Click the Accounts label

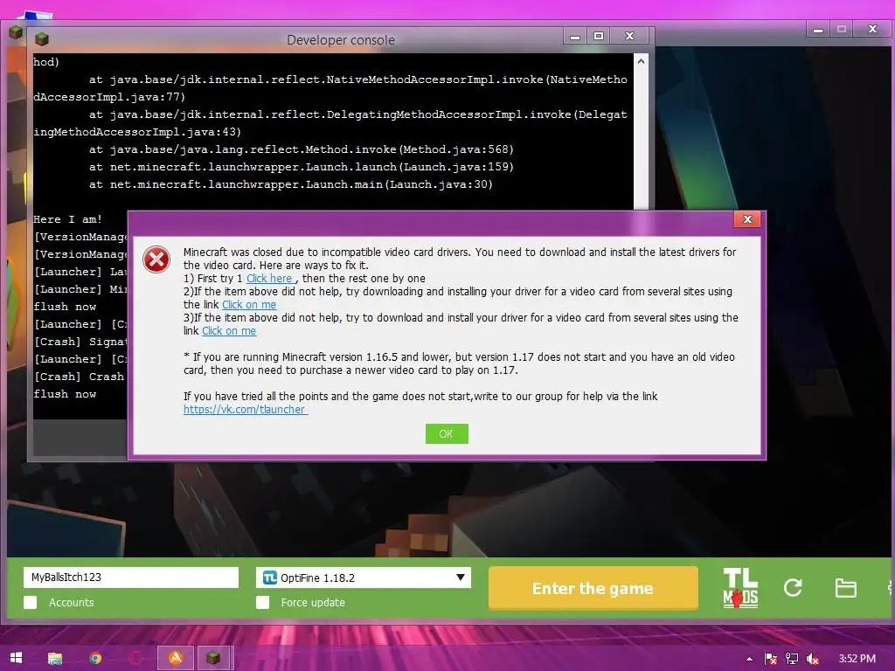(x=72, y=603)
